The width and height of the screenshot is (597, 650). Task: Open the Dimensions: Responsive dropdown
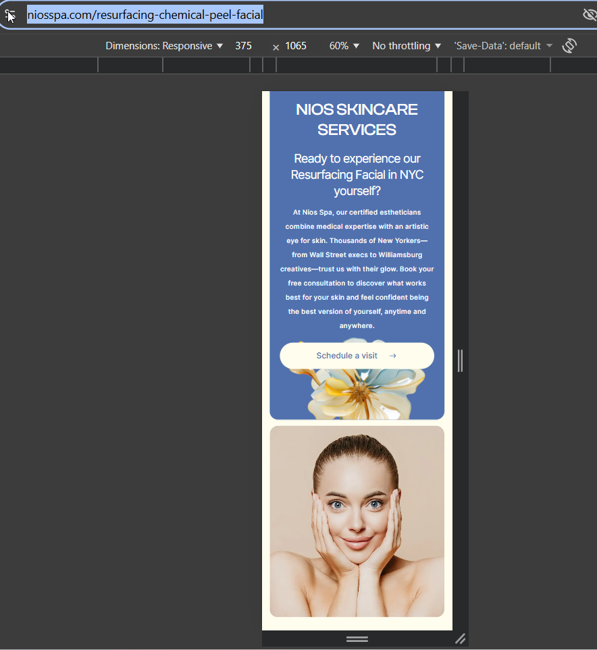164,46
